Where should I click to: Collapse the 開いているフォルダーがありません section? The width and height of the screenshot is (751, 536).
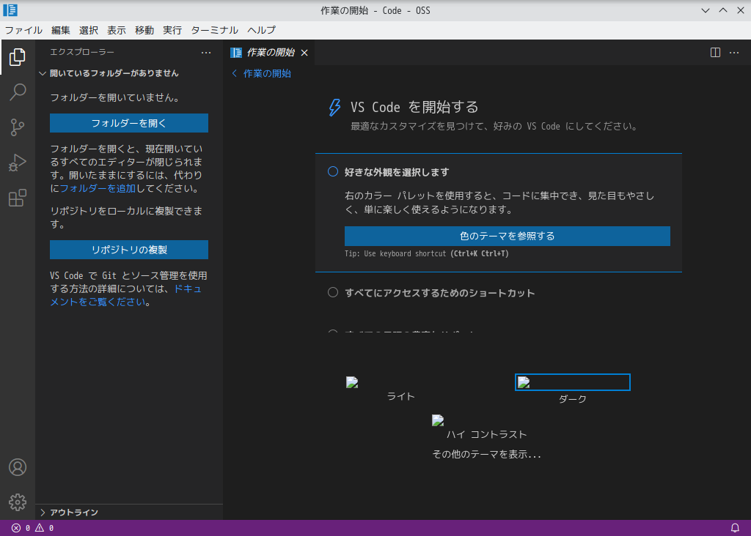[x=131, y=73]
